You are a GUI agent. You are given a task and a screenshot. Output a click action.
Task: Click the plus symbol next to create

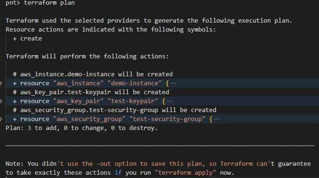tap(15, 39)
